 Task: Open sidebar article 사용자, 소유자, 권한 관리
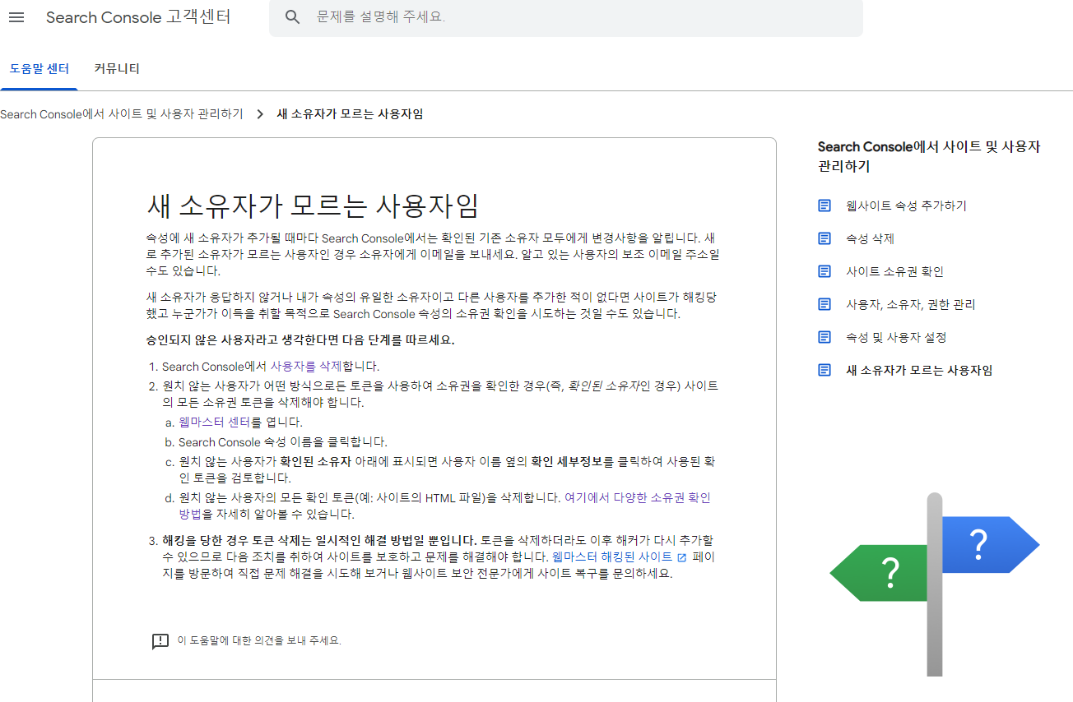[910, 304]
